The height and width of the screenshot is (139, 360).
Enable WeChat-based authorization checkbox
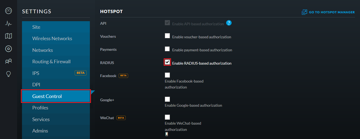167,117
